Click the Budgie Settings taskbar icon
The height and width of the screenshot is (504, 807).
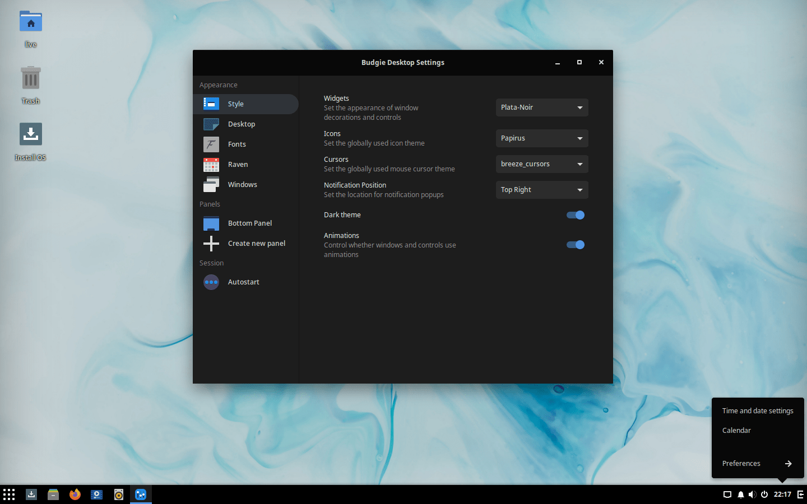point(141,494)
